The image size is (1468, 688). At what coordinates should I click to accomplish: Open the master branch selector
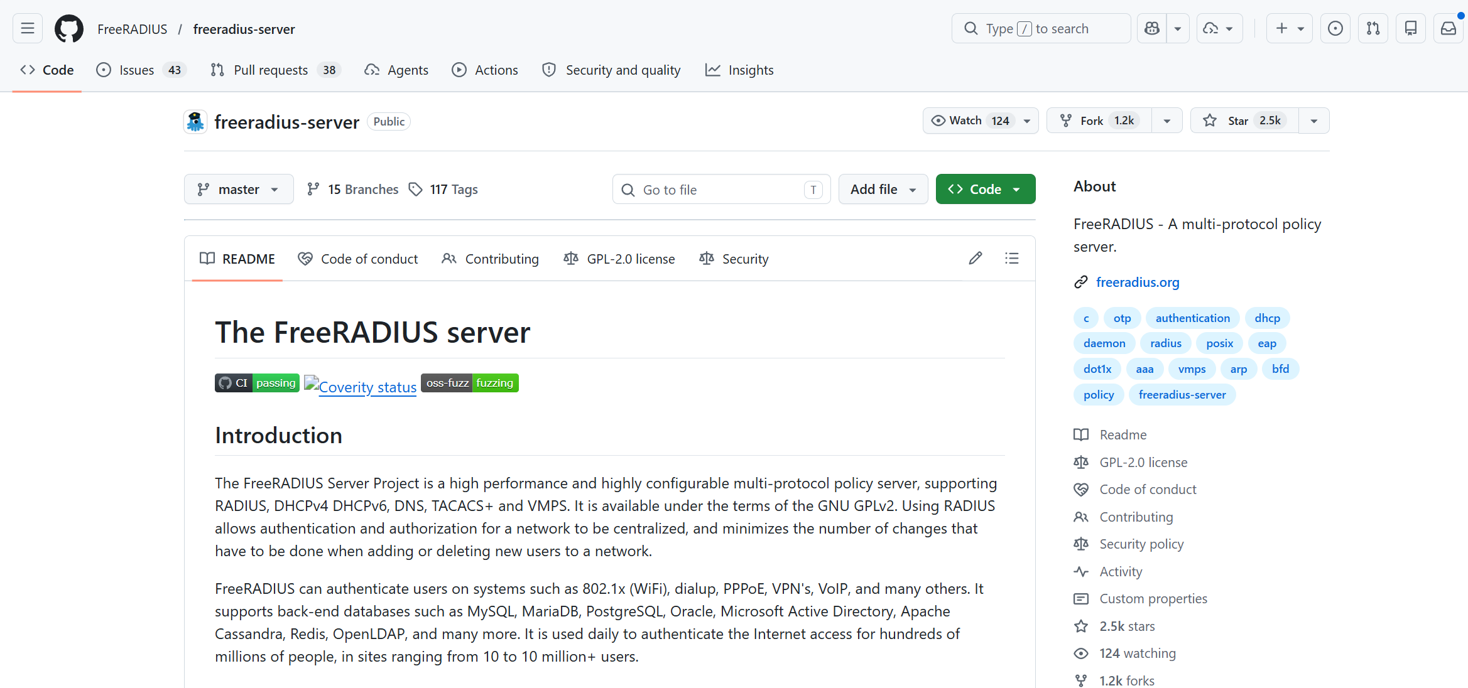(239, 189)
